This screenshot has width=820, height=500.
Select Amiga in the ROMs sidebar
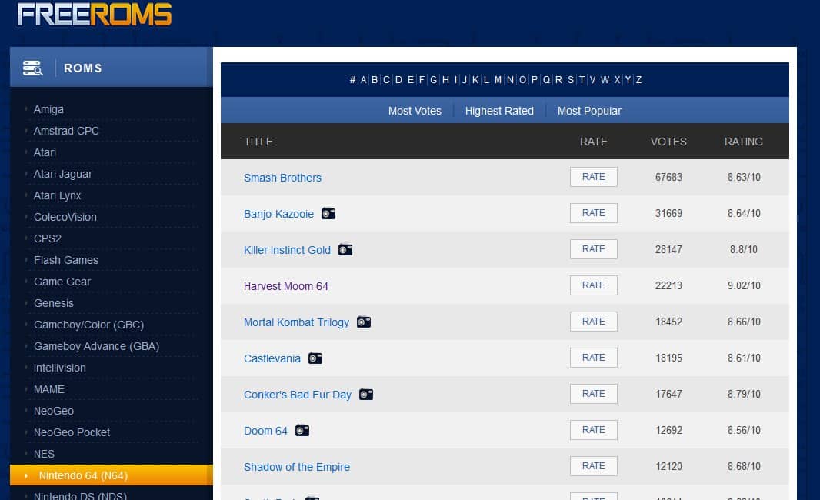[48, 109]
